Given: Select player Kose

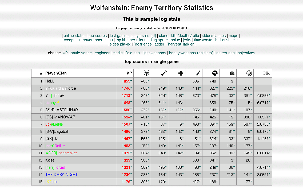Looking at the screenshot, I should (50, 160).
